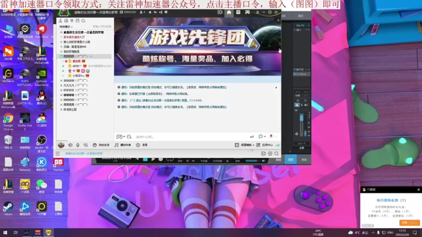Switch to the 浏览 tab in Studio One
This screenshot has height=237, width=422.
point(304,160)
